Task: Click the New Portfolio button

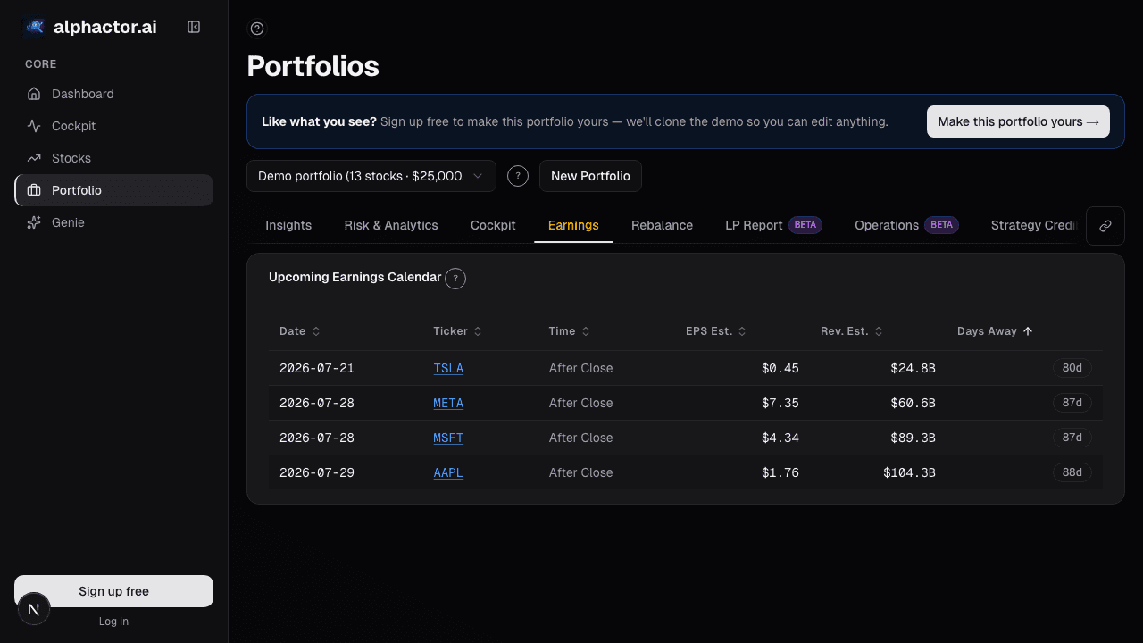Action: tap(590, 176)
